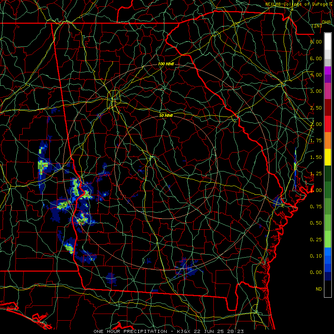This screenshot has height=334, width=334.
Task: Click the white 8.00 inch legend swatch
Action: tap(328, 42)
